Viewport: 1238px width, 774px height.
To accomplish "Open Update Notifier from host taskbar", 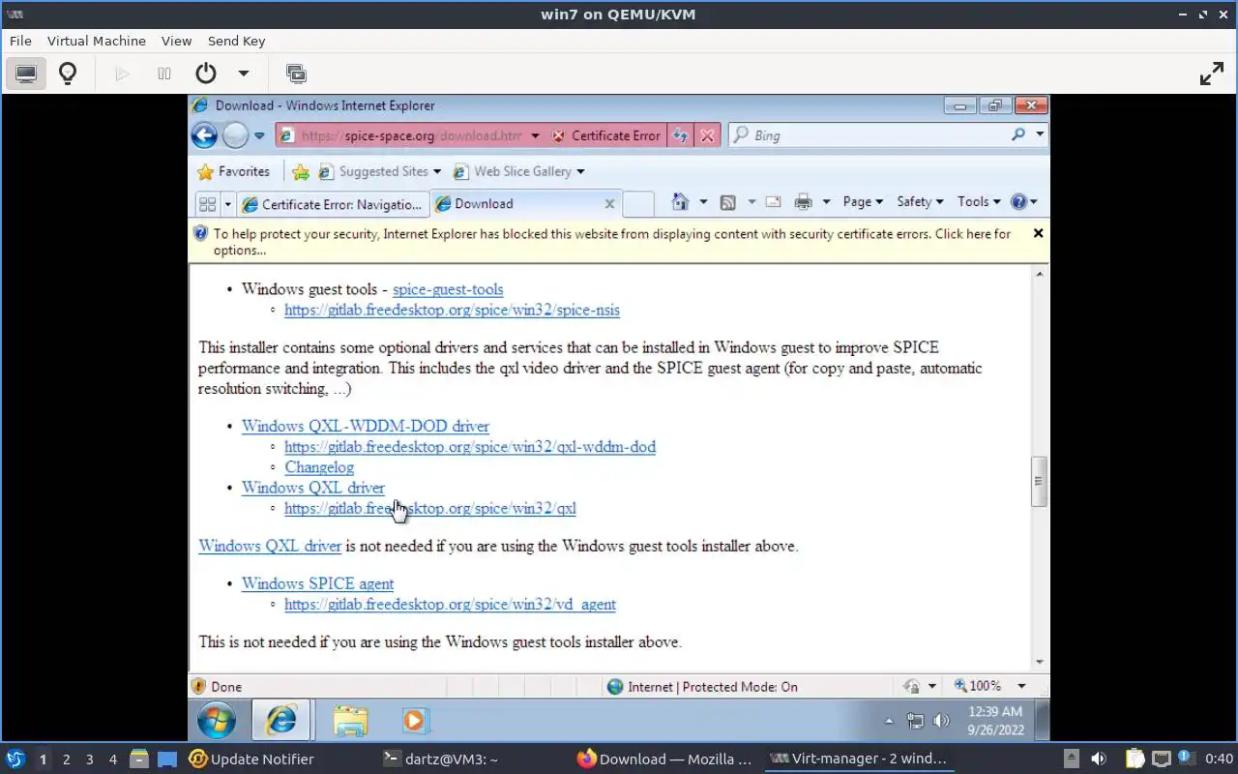I will 251,759.
